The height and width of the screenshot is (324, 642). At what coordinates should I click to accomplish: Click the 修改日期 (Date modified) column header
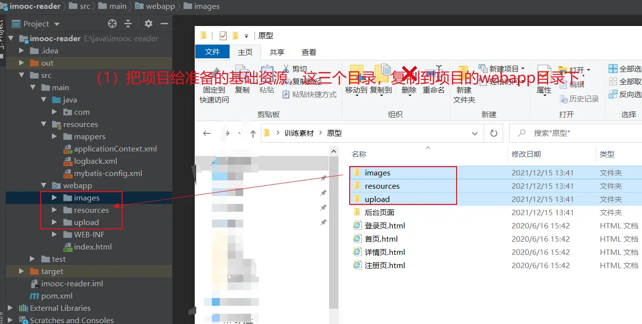tap(526, 154)
